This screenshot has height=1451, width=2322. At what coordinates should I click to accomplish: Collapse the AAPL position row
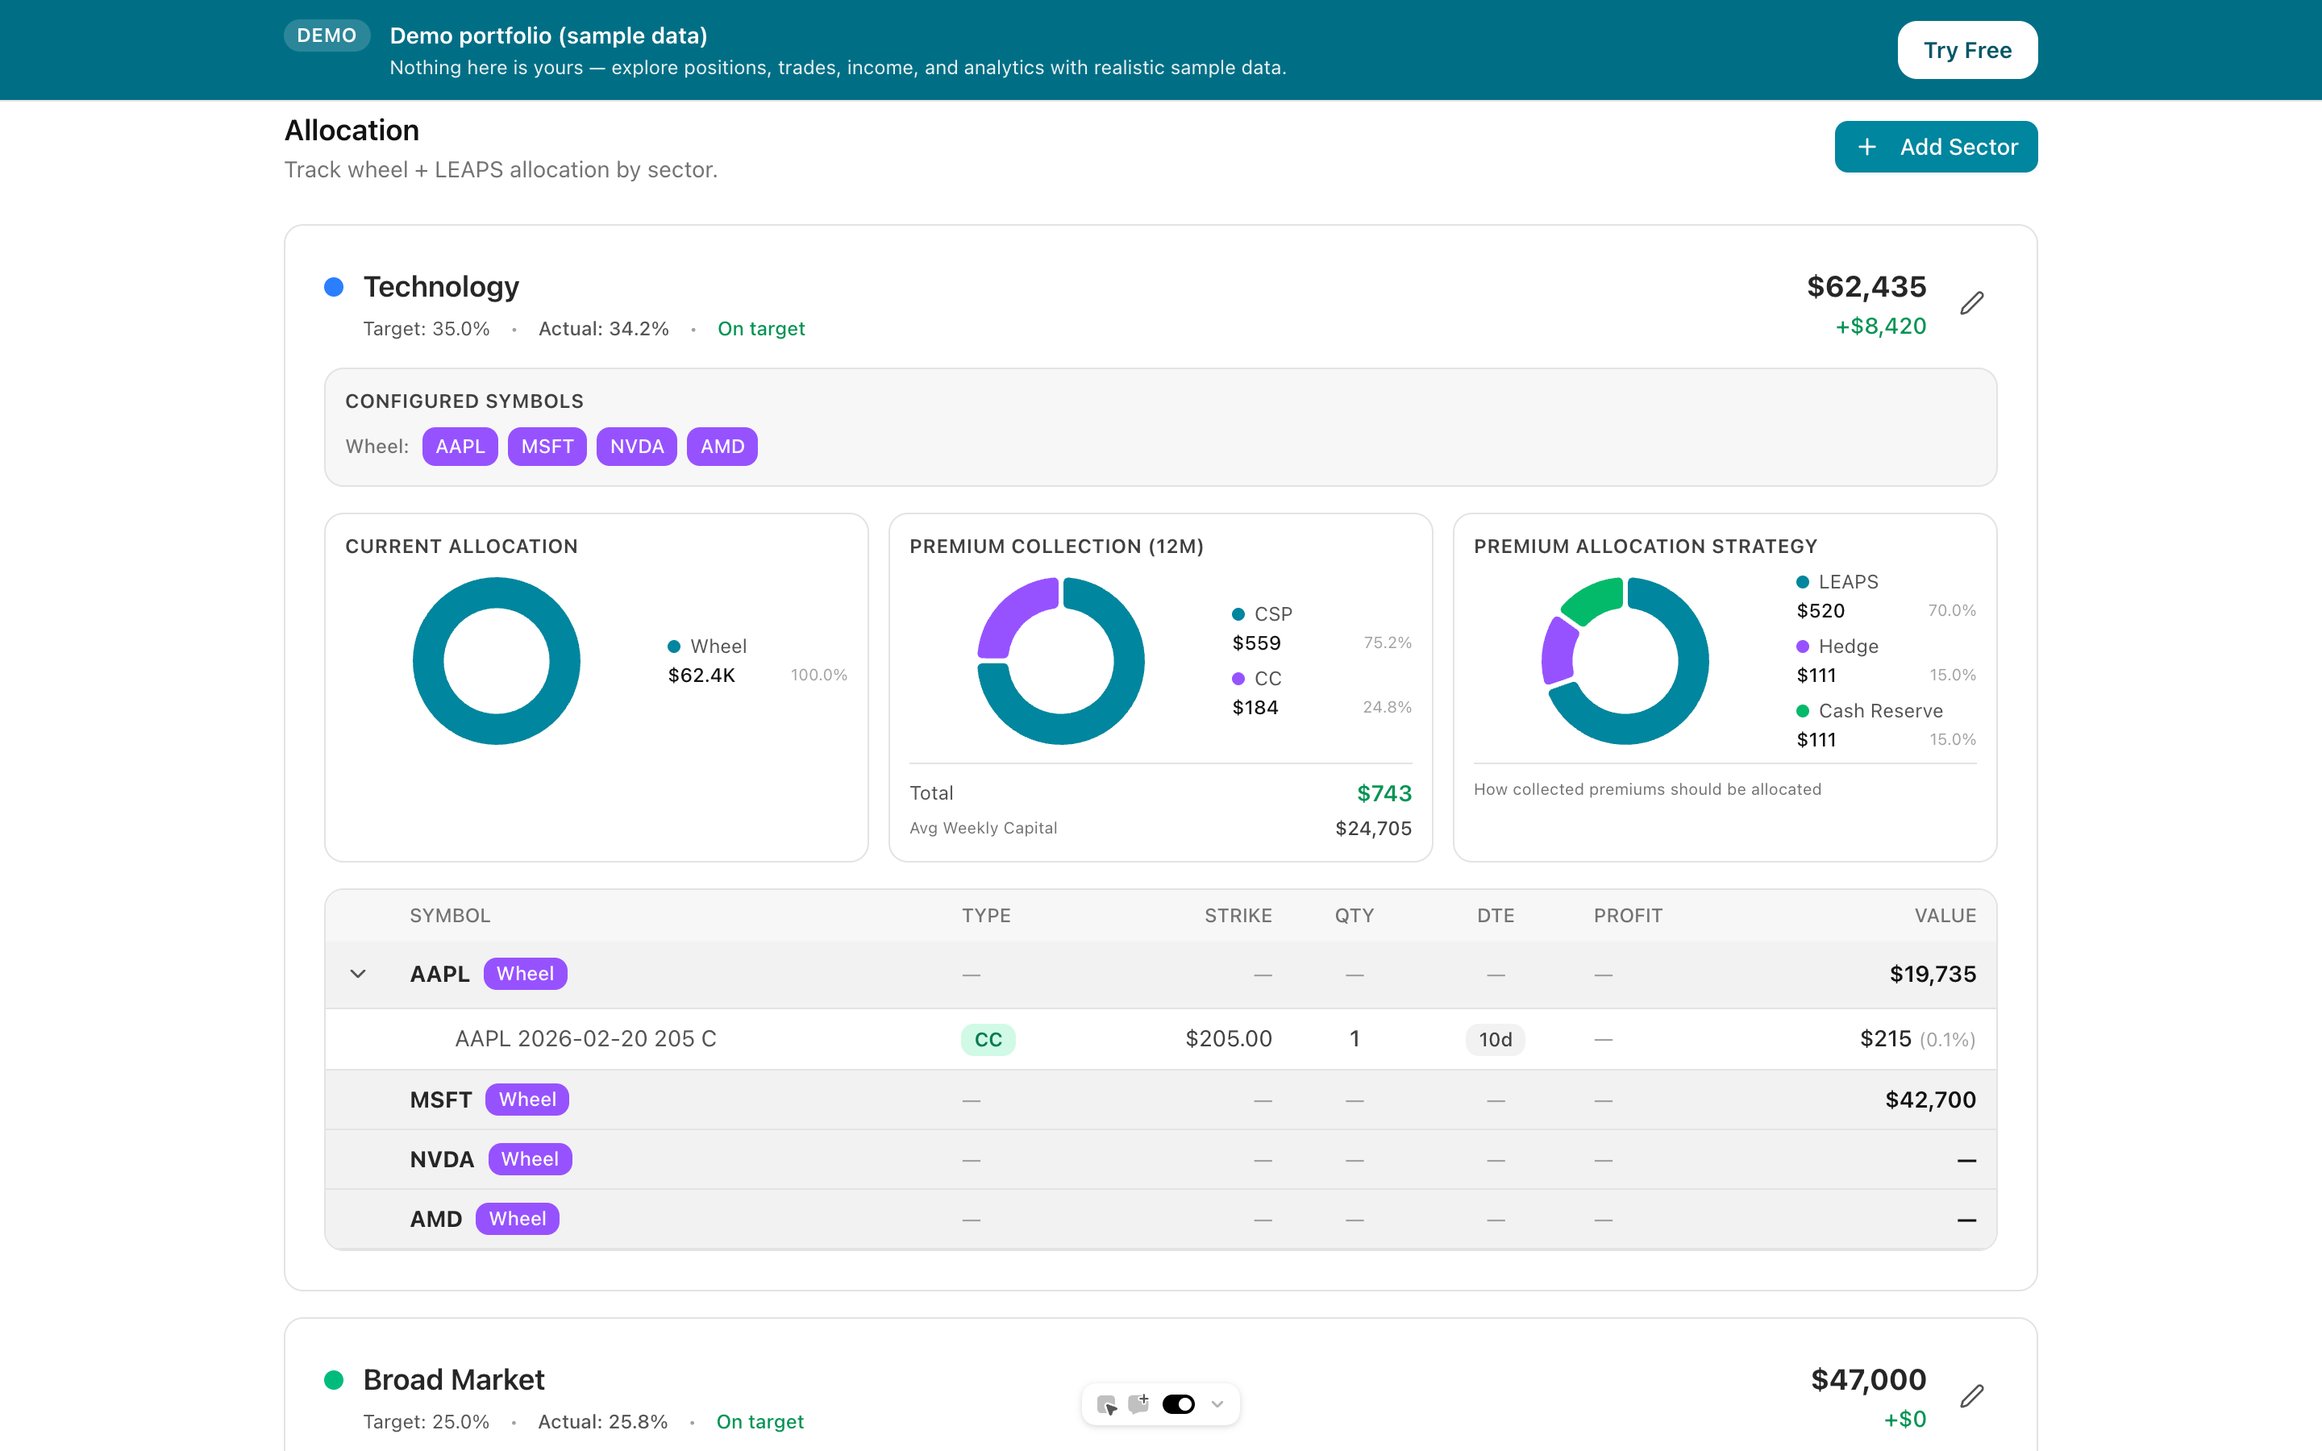point(359,973)
